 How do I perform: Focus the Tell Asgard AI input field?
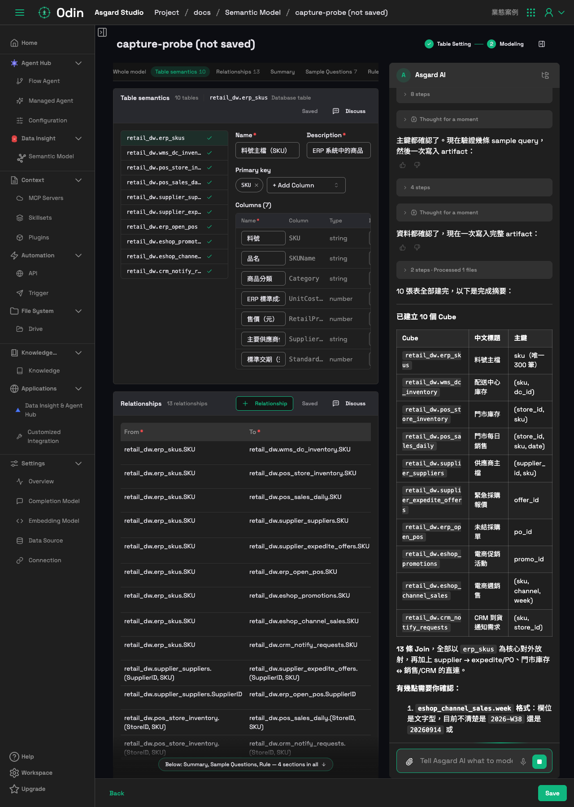466,761
